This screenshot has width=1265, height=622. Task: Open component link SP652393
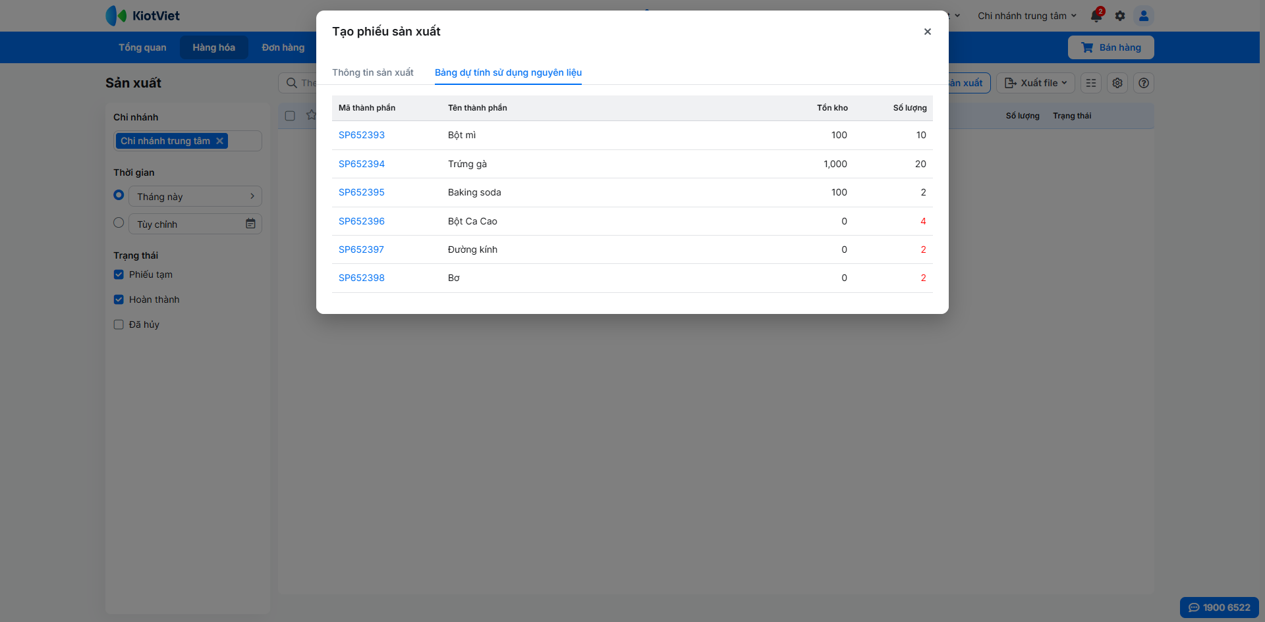coord(362,135)
